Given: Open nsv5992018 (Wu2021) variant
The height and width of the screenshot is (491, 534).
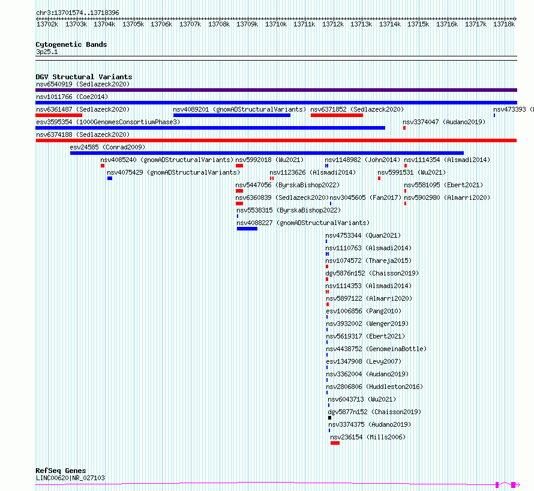Looking at the screenshot, I should tap(269, 160).
